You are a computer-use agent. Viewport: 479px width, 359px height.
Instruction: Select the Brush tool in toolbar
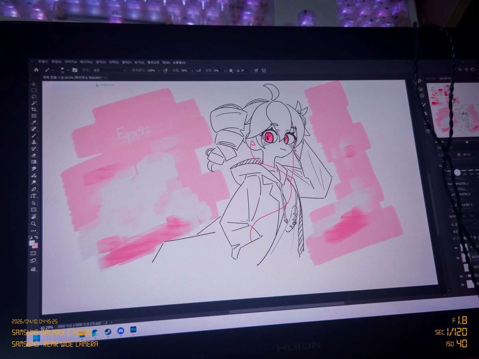click(34, 136)
